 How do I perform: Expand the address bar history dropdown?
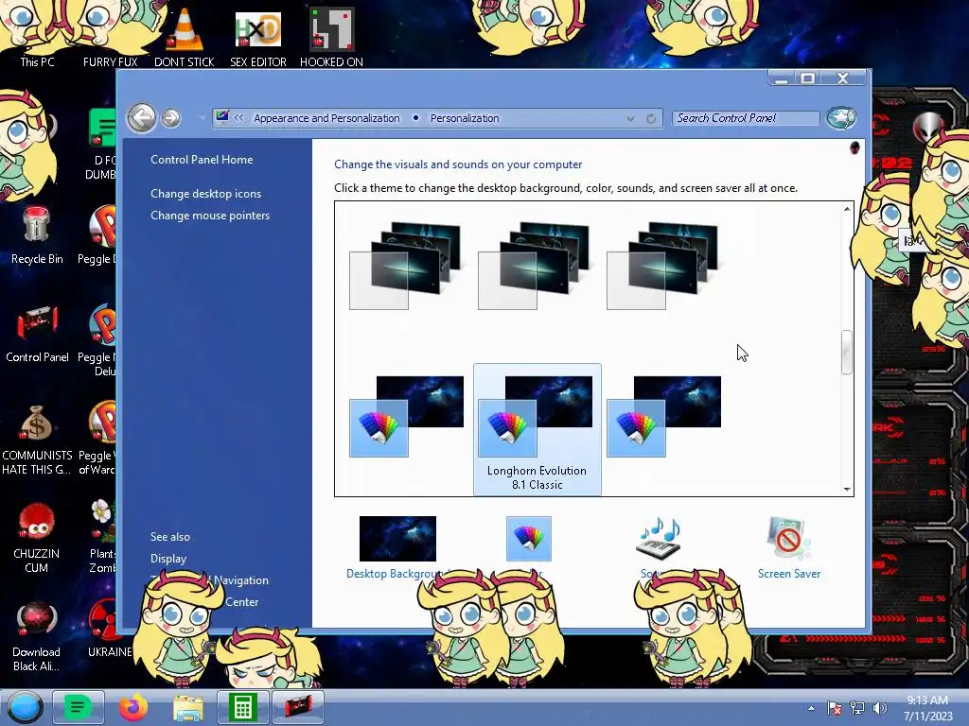pos(630,118)
